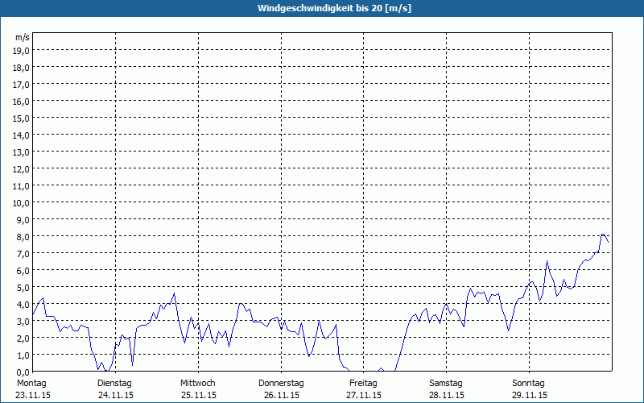Select the Mittwoch day label
Screen dimensions: 644x403
click(x=197, y=384)
